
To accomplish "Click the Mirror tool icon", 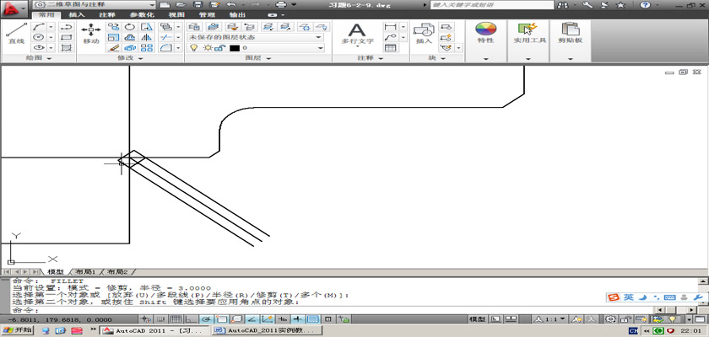I will point(146,37).
